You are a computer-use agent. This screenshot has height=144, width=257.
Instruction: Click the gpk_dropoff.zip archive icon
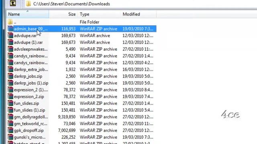click(10, 130)
